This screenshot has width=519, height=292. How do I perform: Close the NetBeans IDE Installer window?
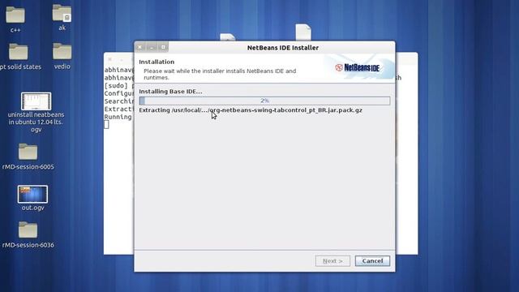click(139, 47)
